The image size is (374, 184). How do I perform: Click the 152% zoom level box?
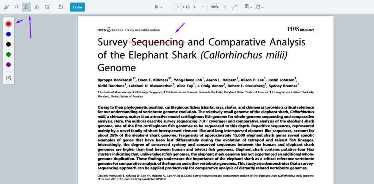214,7
